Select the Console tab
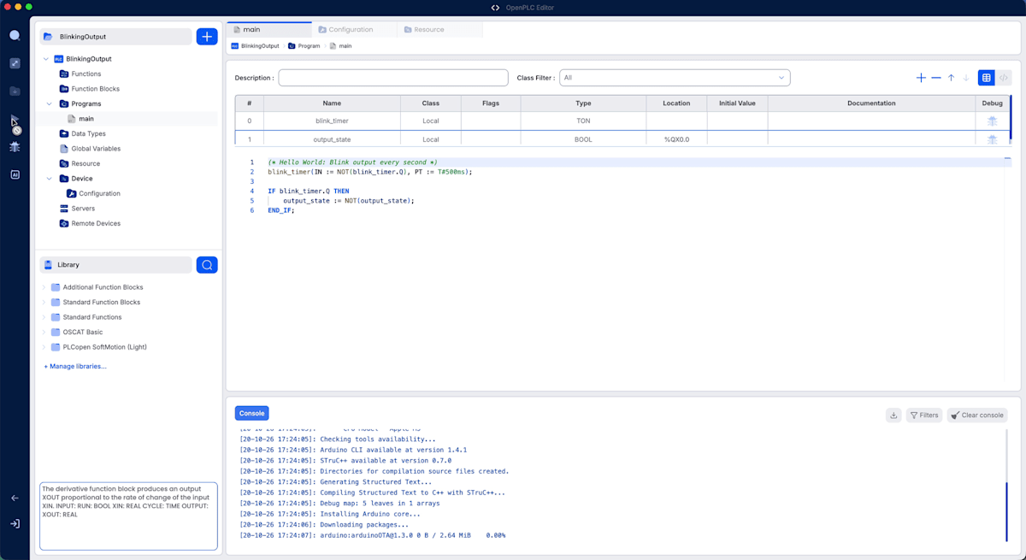 tap(251, 413)
